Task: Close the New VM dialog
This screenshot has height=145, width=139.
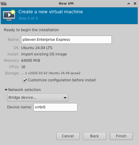Action: (135, 4)
